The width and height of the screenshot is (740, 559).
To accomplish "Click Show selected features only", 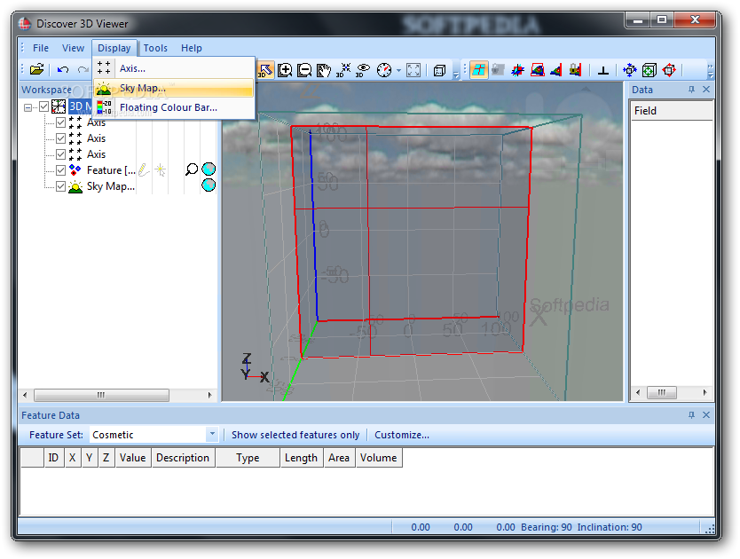I will coord(295,435).
